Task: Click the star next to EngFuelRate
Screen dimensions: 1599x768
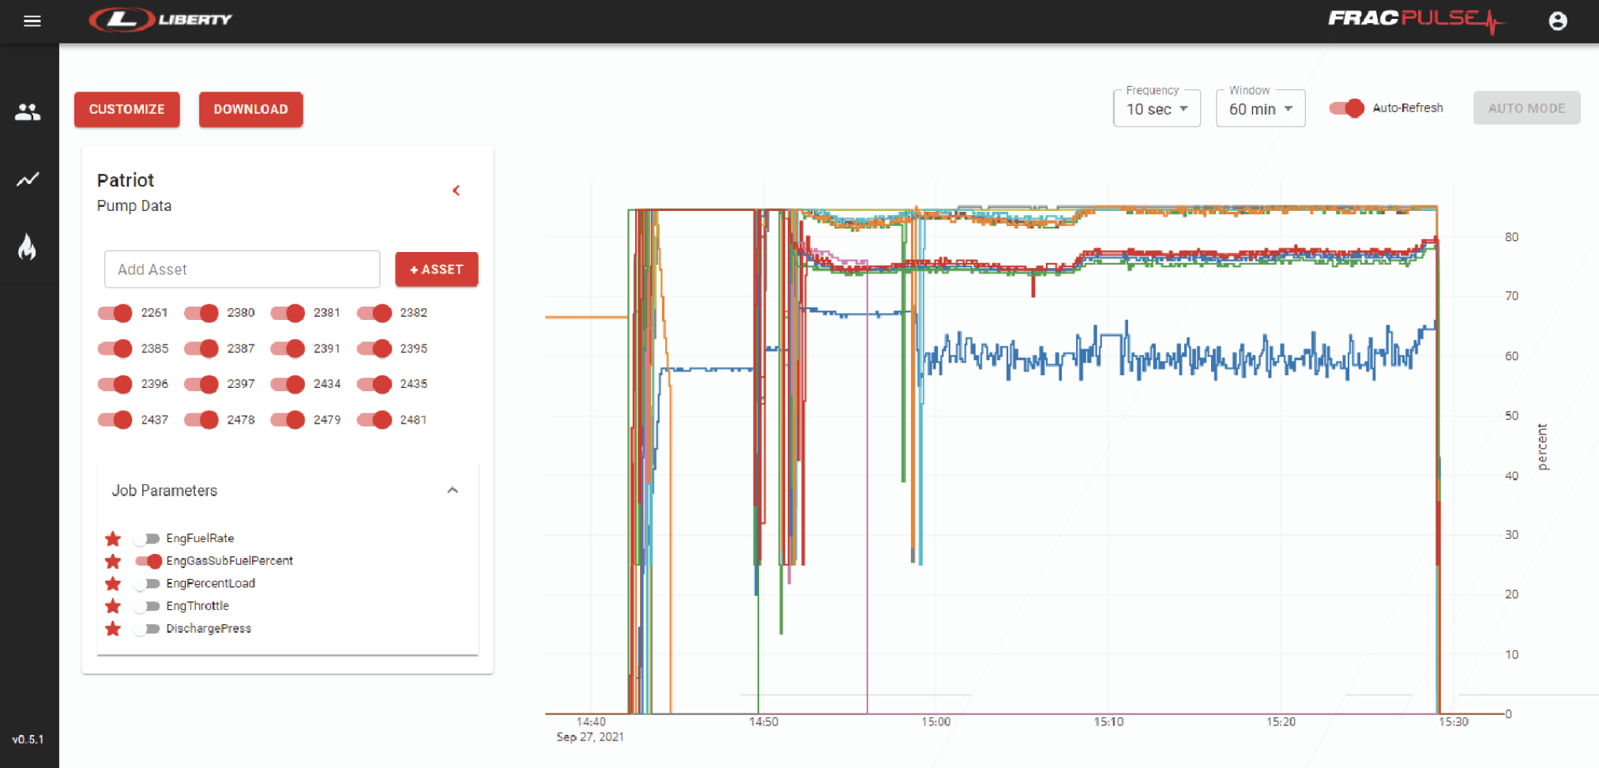Action: [113, 539]
